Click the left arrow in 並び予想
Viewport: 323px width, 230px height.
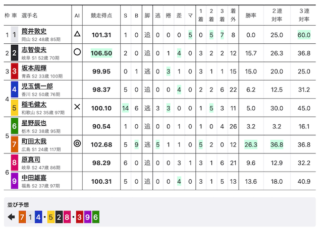click(x=11, y=217)
